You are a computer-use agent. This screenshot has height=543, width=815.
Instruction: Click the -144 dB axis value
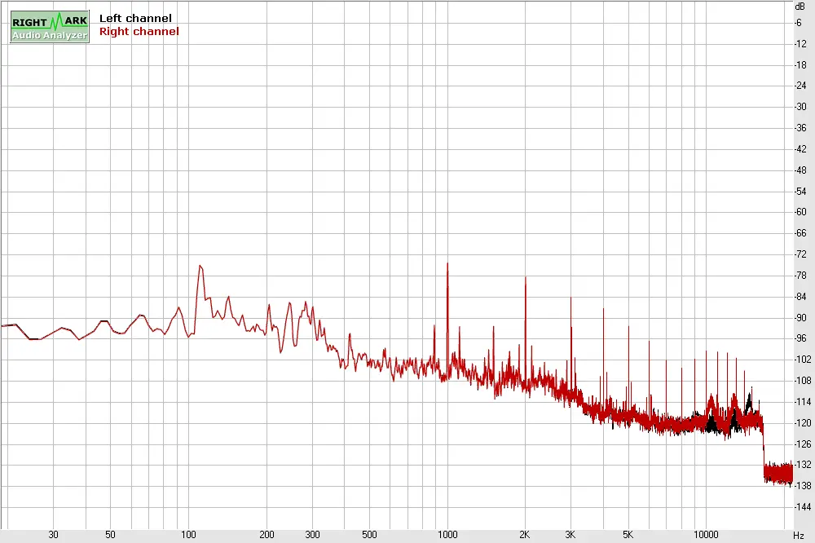click(x=803, y=507)
